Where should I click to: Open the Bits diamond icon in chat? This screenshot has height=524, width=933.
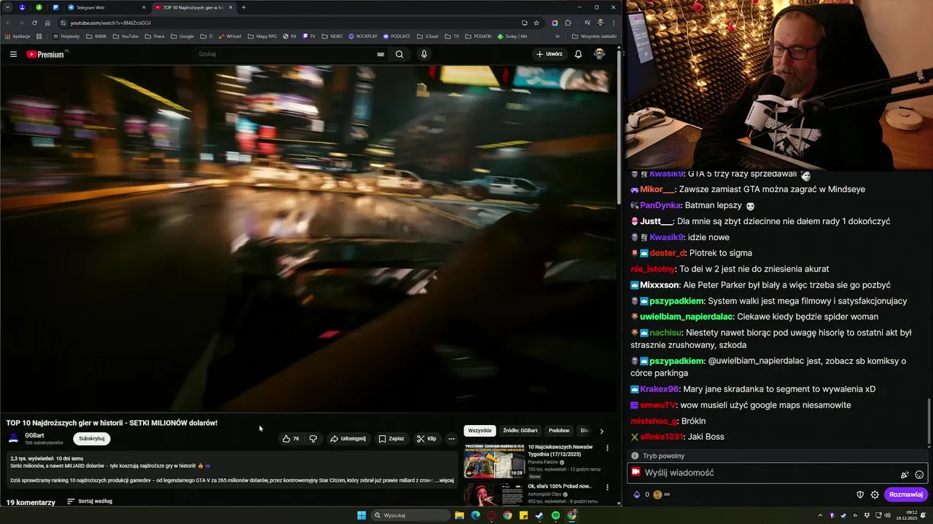click(x=636, y=495)
